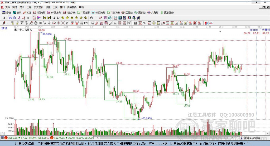
Task: Minimize the inner document window
Action: pos(261,7)
